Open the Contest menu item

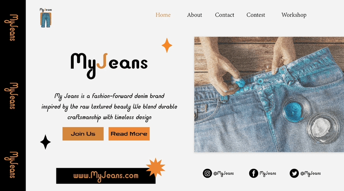pyautogui.click(x=256, y=15)
